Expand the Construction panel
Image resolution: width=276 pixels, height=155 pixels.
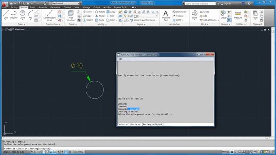point(53,24)
